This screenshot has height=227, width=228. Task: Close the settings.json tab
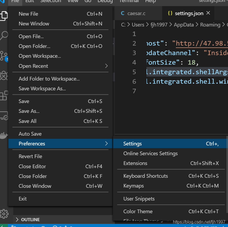tap(208, 13)
